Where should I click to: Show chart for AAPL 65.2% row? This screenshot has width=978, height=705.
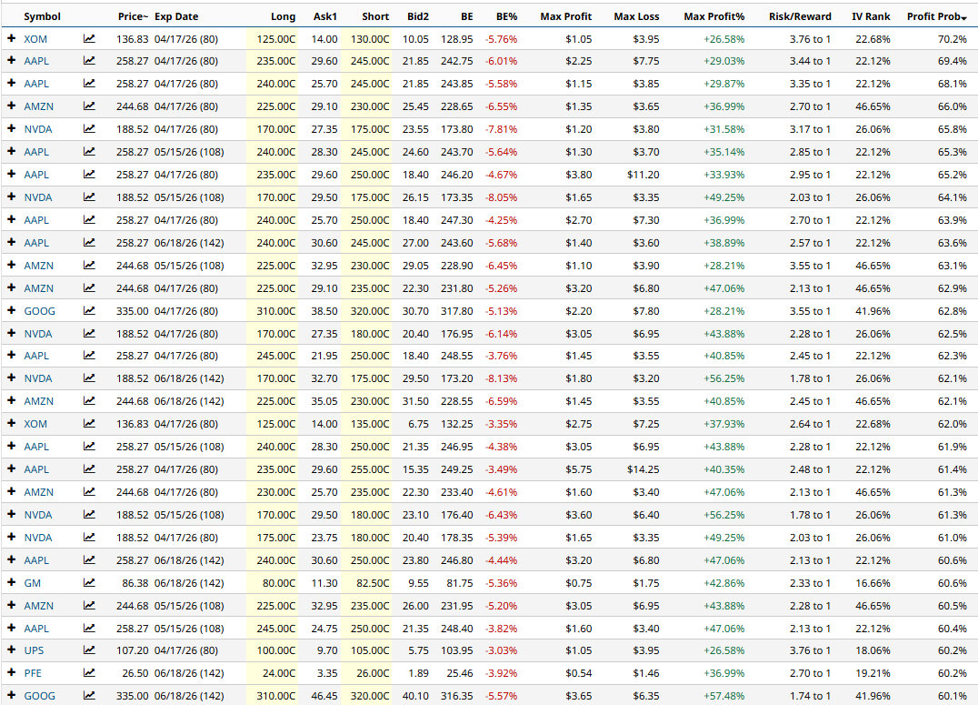pos(89,175)
